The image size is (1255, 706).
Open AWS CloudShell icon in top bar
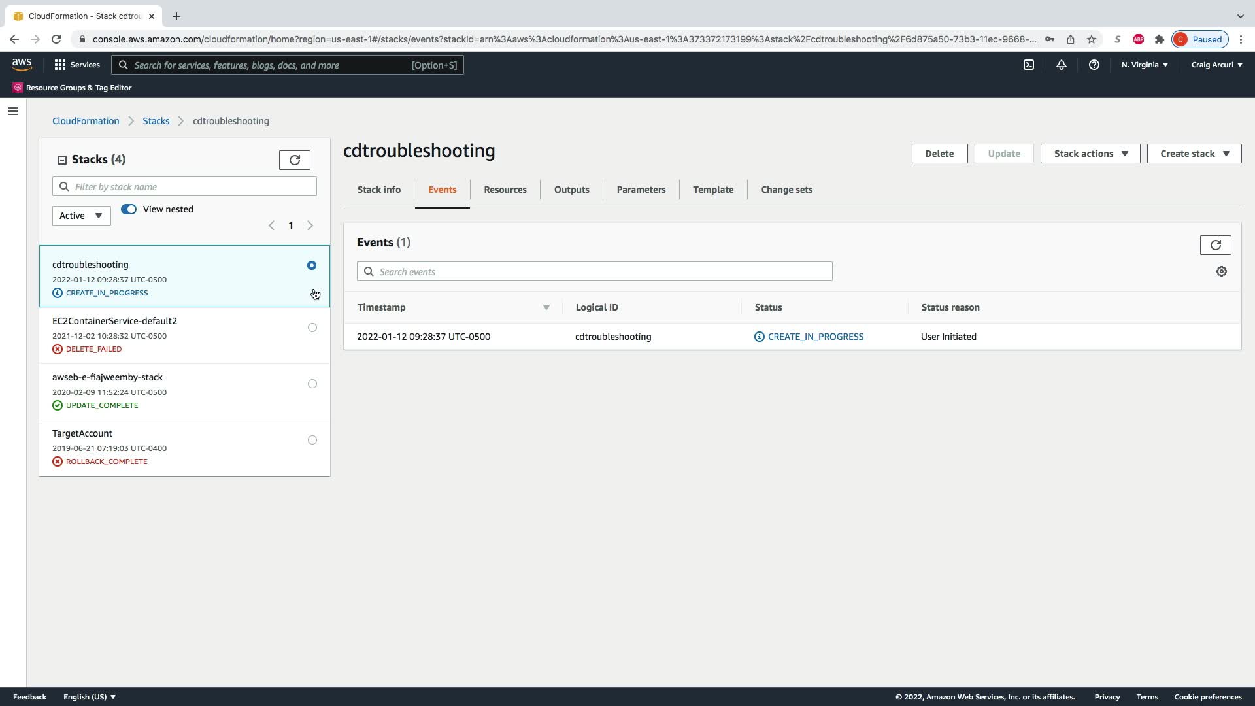tap(1029, 65)
